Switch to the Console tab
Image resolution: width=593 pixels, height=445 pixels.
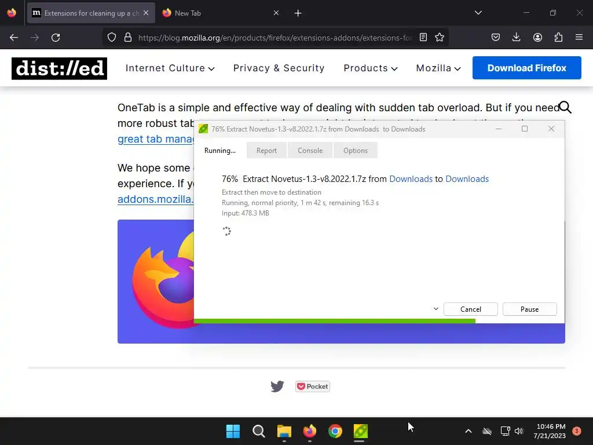(x=310, y=151)
